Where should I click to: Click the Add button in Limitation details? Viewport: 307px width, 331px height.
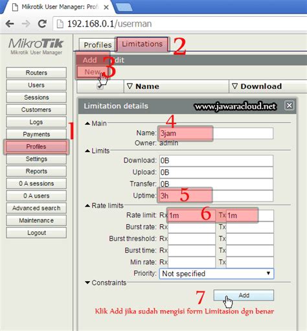[x=244, y=295]
